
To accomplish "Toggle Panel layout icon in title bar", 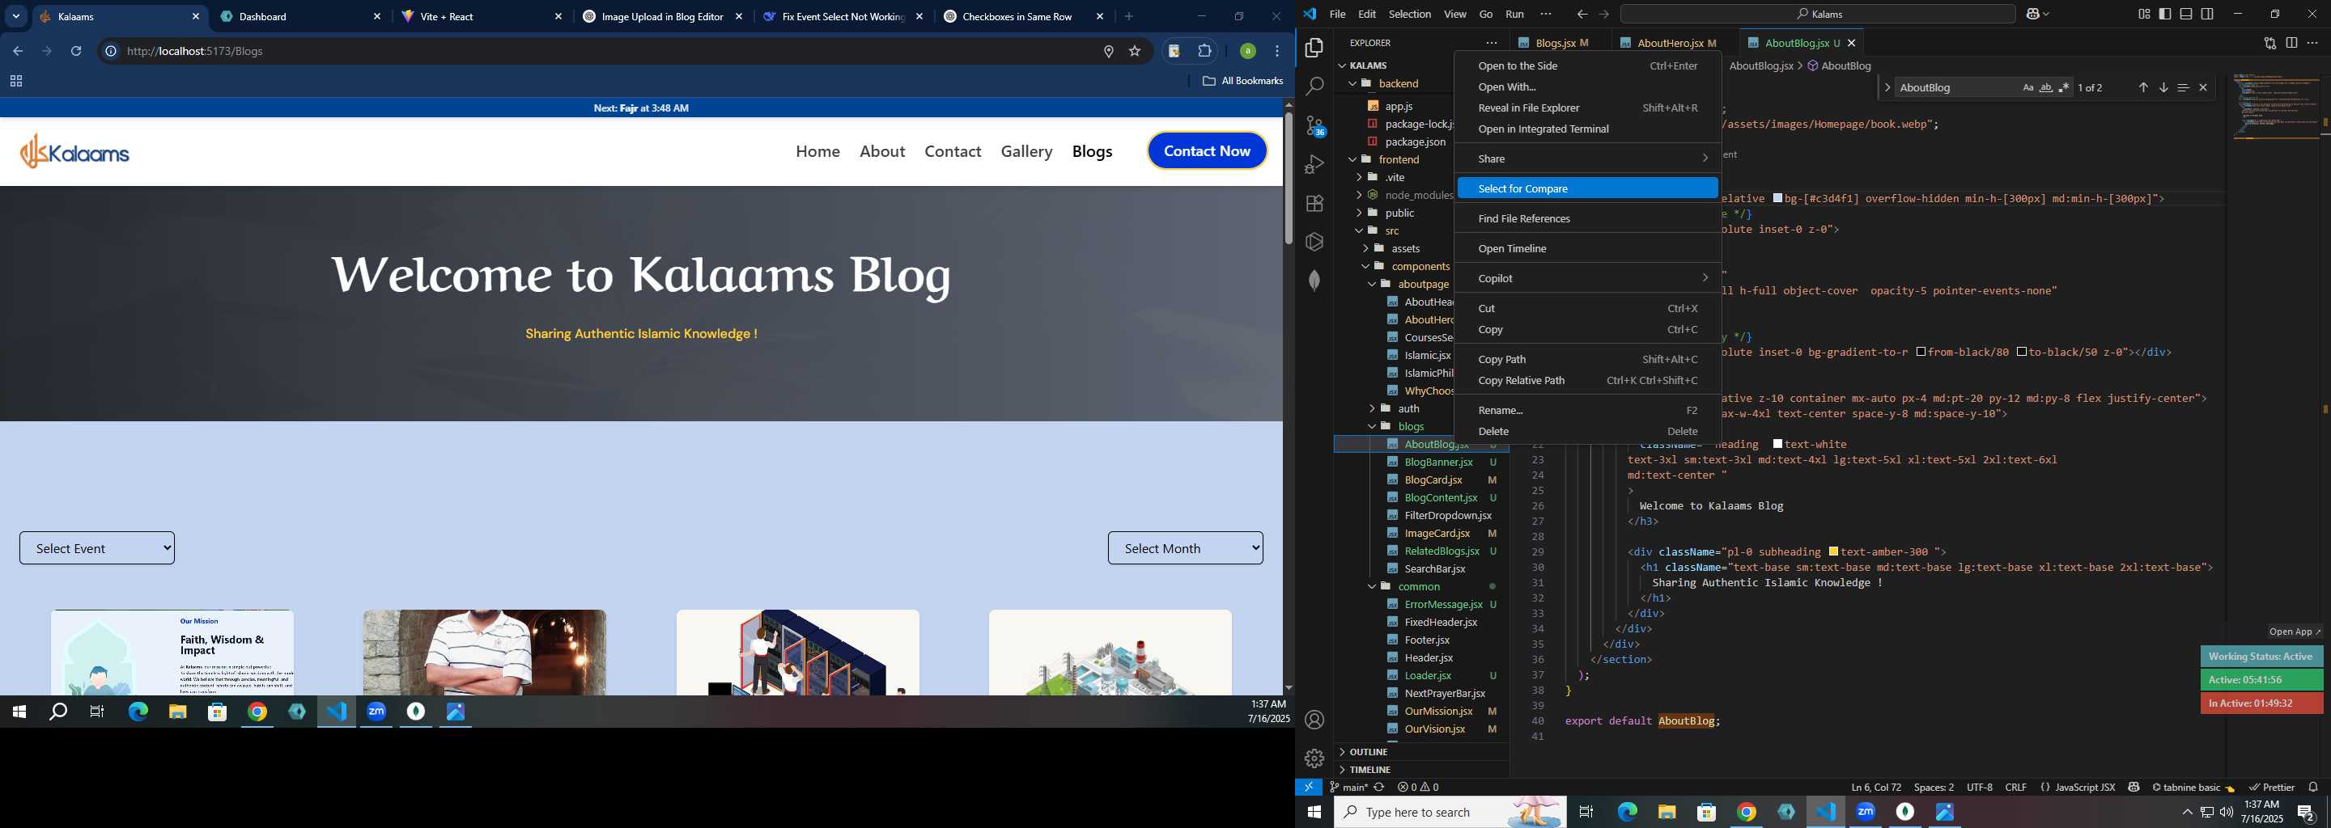I will coord(2186,14).
